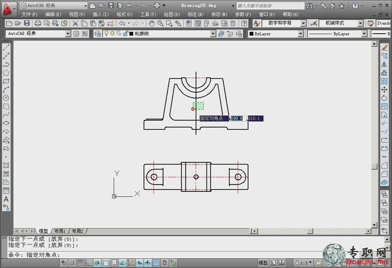
Task: Select the Spline tool
Action: pos(6,115)
